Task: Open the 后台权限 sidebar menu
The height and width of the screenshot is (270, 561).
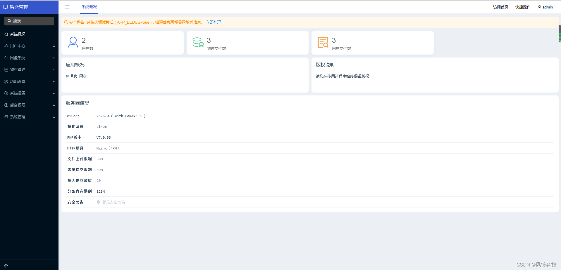Action: tap(29, 105)
